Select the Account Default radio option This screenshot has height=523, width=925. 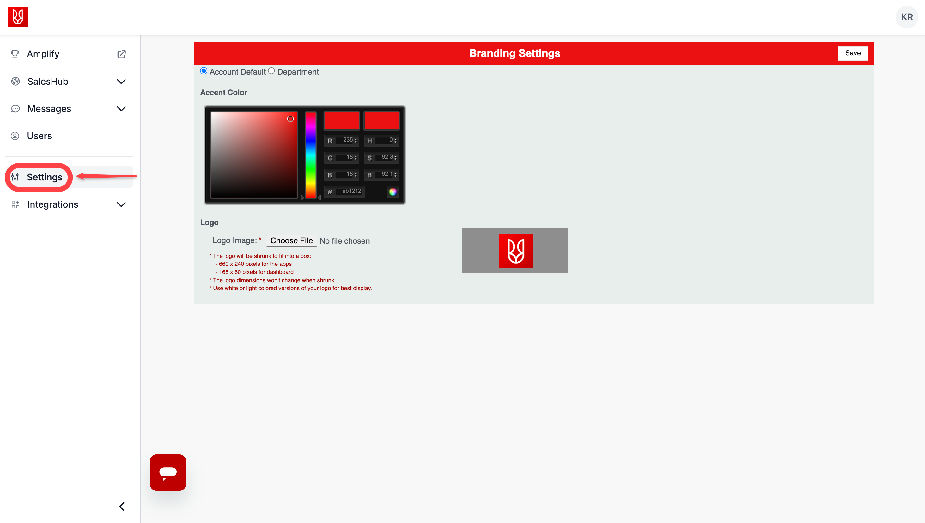tap(204, 71)
